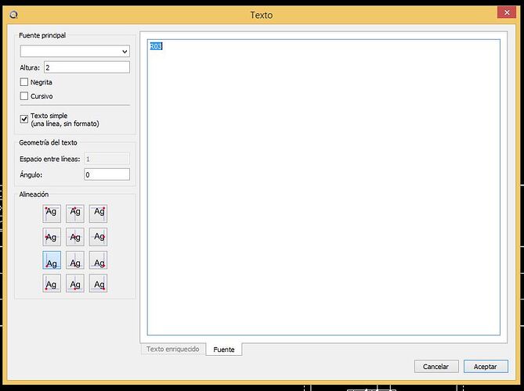Select bottom-center alignment icon in last row
The image size is (524, 391).
[x=75, y=283]
